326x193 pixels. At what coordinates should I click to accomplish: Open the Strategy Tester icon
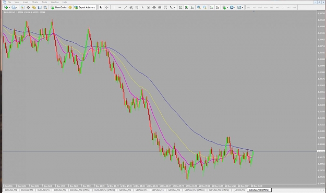pos(45,7)
